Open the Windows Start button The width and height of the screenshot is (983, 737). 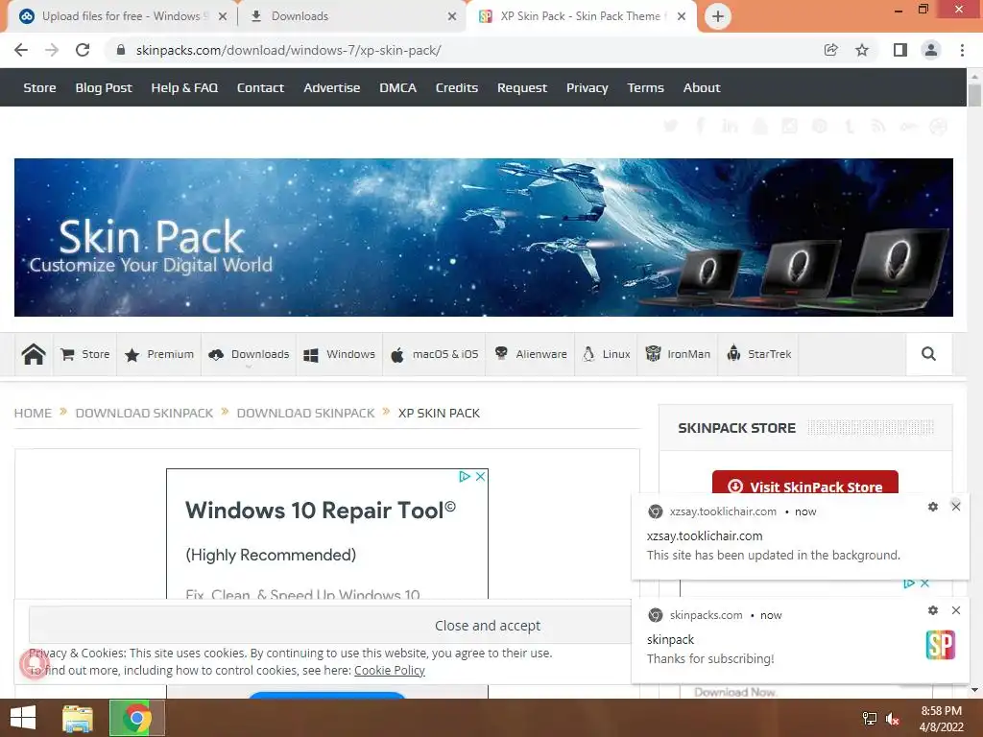coord(23,718)
